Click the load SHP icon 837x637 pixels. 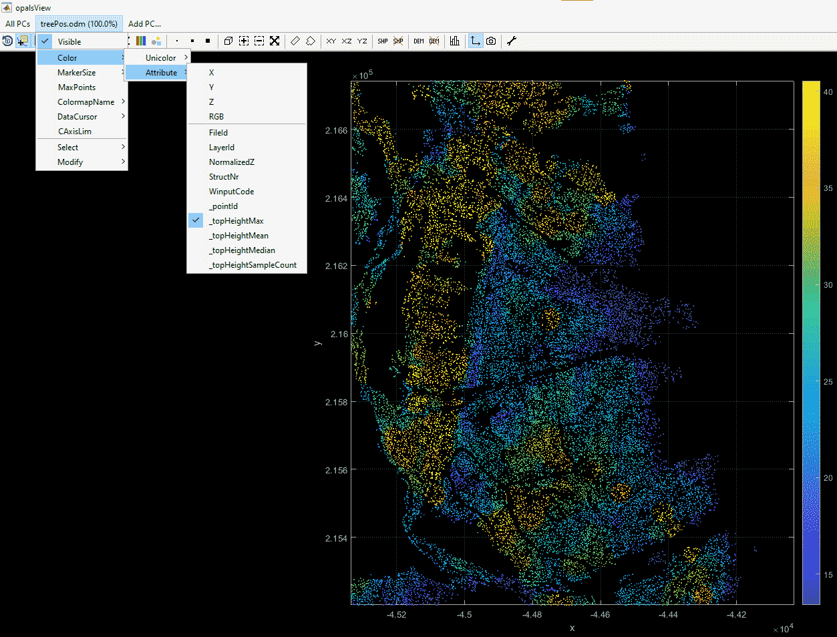[x=383, y=41]
